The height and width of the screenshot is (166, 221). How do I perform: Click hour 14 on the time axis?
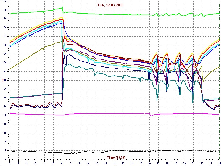click(x=132, y=163)
